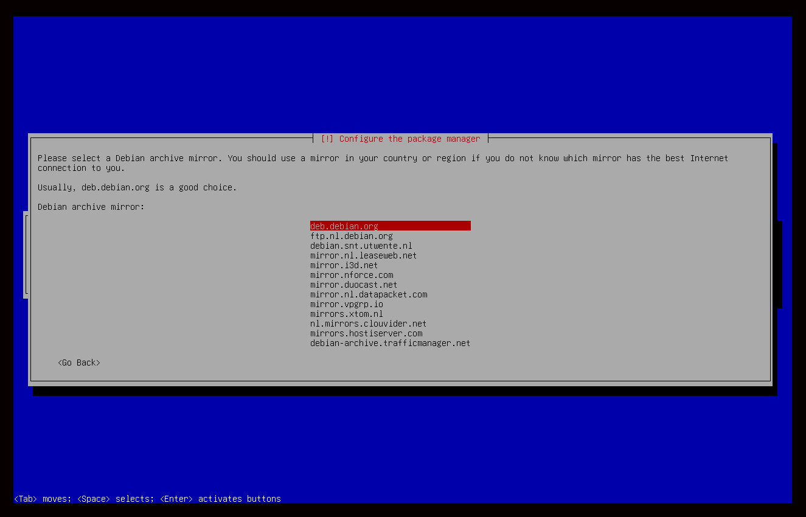Select the mirrors.hostiserver.com entry
Screen dimensions: 806x517
click(x=366, y=333)
